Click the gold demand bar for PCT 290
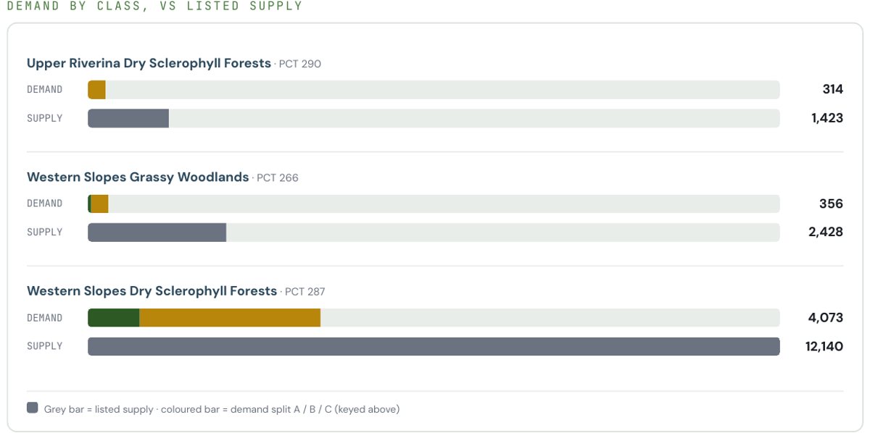The width and height of the screenshot is (870, 433). pyautogui.click(x=97, y=90)
